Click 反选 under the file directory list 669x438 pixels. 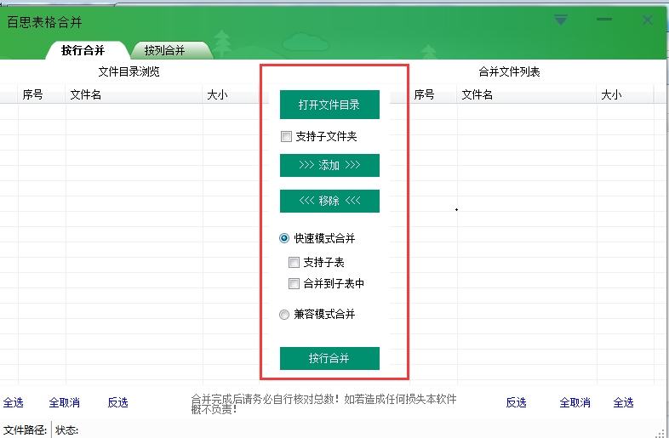(117, 402)
